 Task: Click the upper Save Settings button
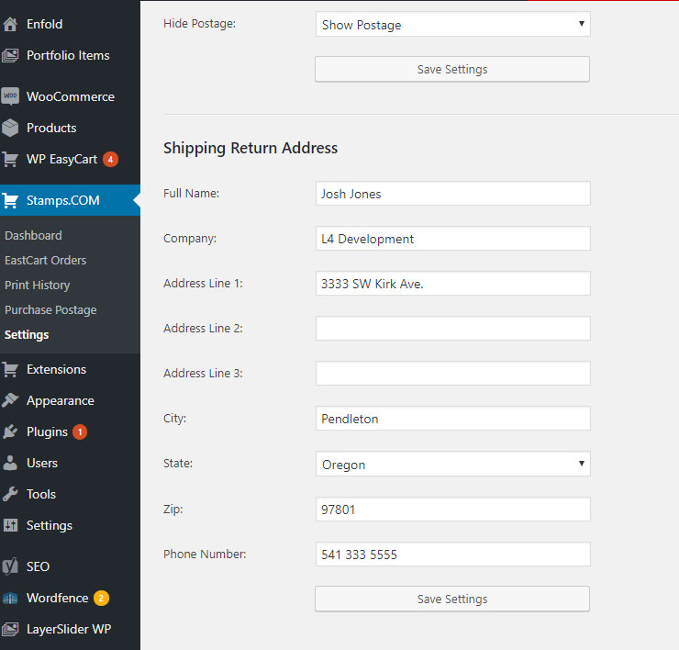pos(452,69)
